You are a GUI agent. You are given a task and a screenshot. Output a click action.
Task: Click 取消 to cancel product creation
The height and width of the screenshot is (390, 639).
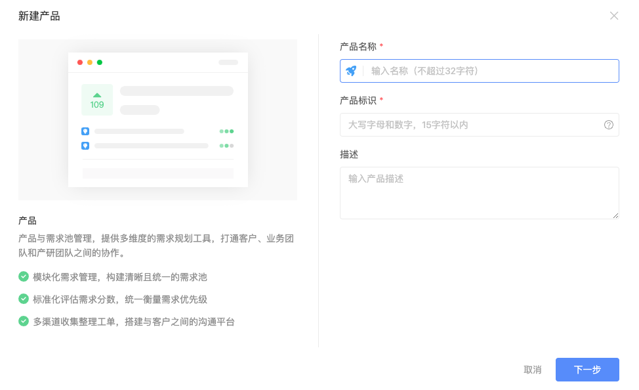coord(533,370)
